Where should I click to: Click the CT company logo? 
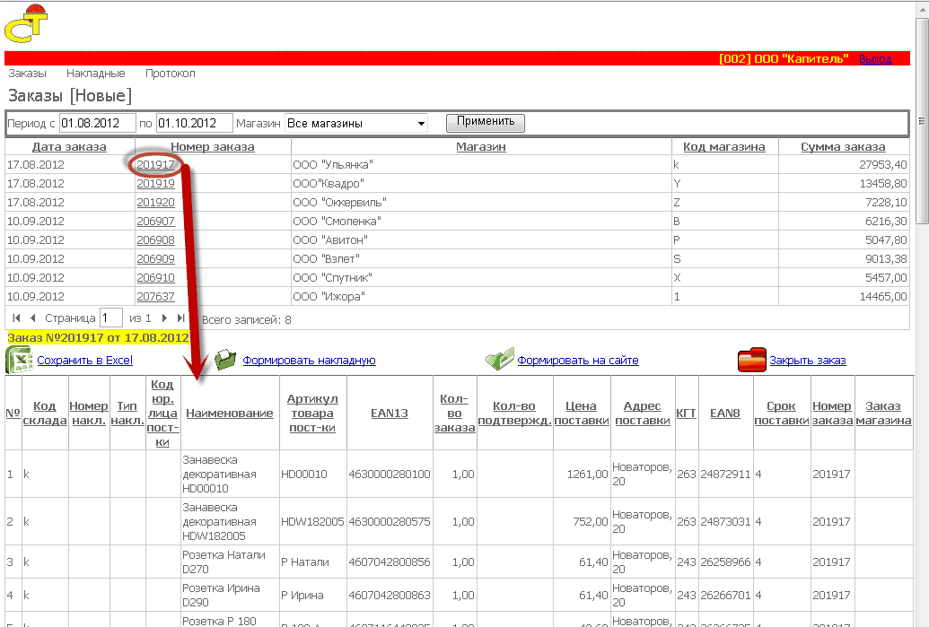tap(26, 23)
